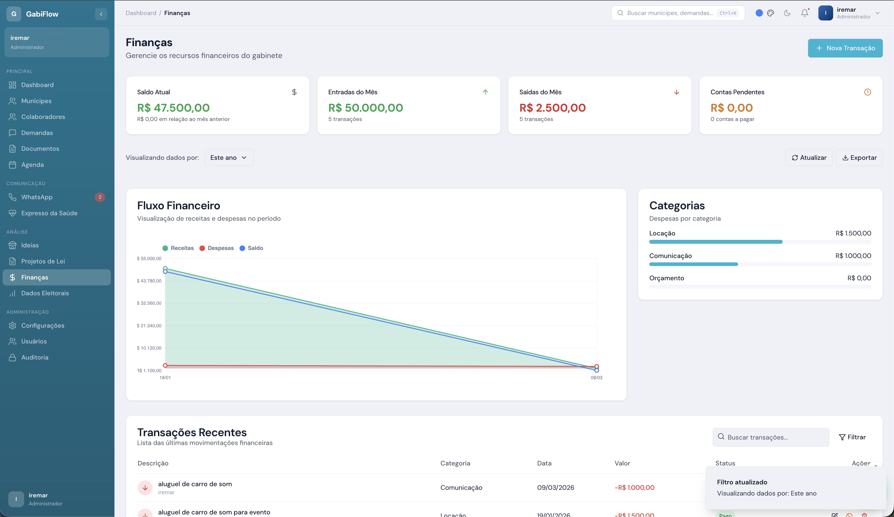Click the Nova Transação button
Screen dimensions: 894x517
click(x=845, y=48)
